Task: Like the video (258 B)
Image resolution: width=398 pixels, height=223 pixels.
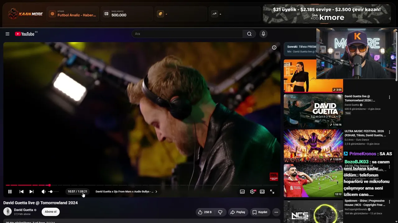Action: (x=205, y=212)
